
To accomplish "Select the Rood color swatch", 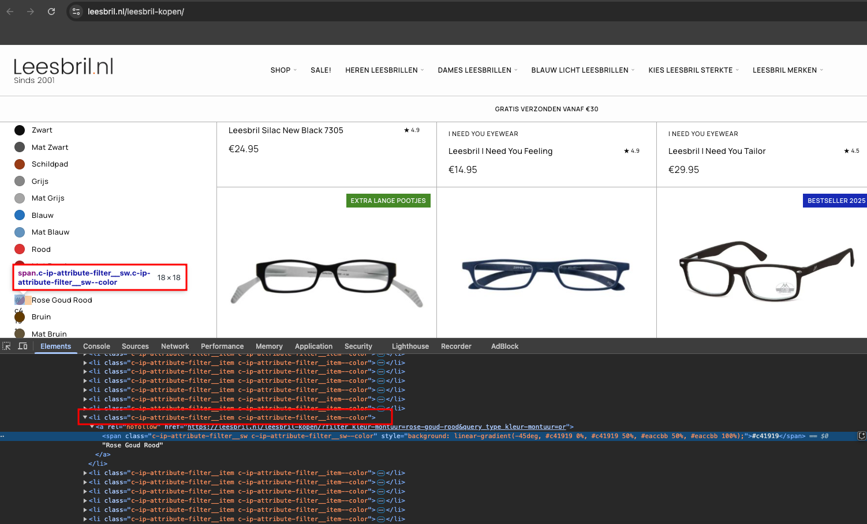I will pyautogui.click(x=20, y=249).
